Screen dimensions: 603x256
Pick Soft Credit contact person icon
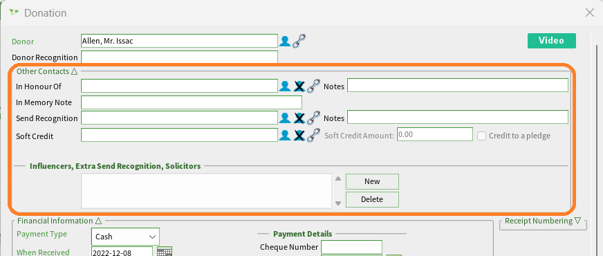pyautogui.click(x=285, y=135)
